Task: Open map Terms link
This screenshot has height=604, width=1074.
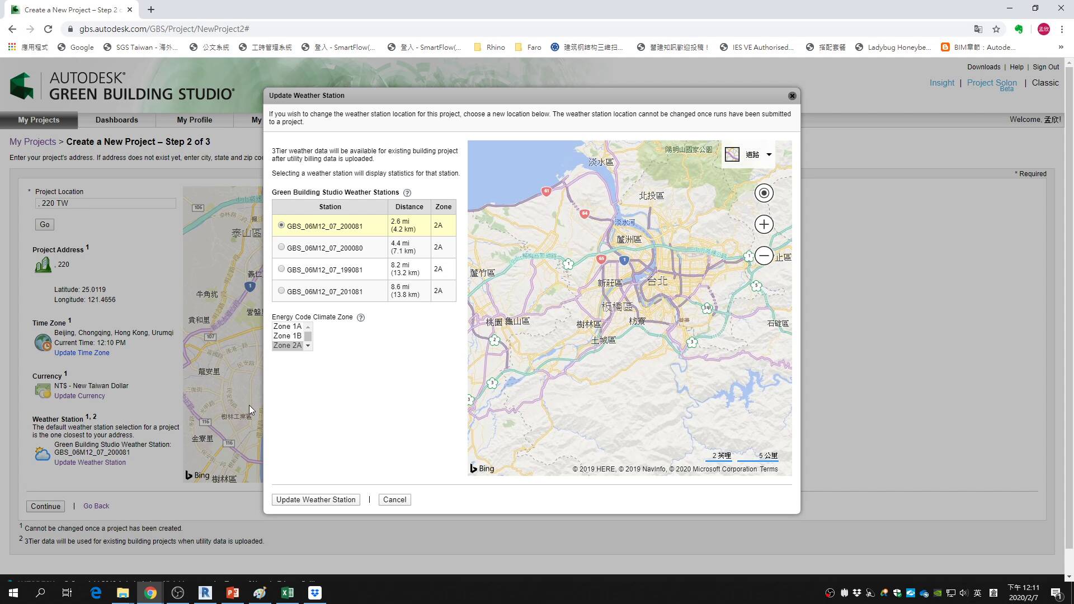Action: click(x=769, y=469)
